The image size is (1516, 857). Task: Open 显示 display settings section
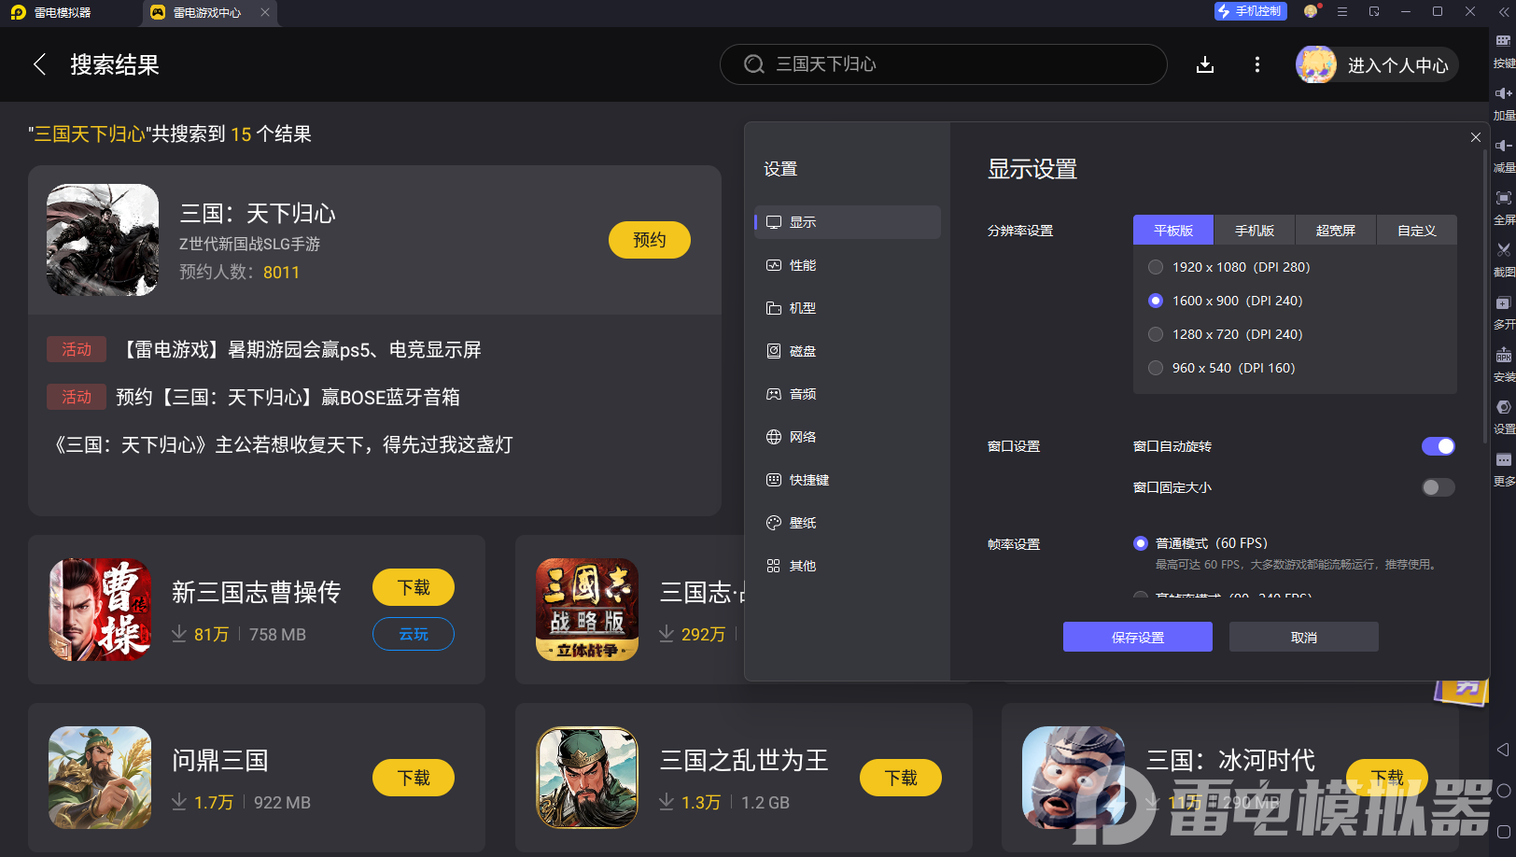[848, 222]
